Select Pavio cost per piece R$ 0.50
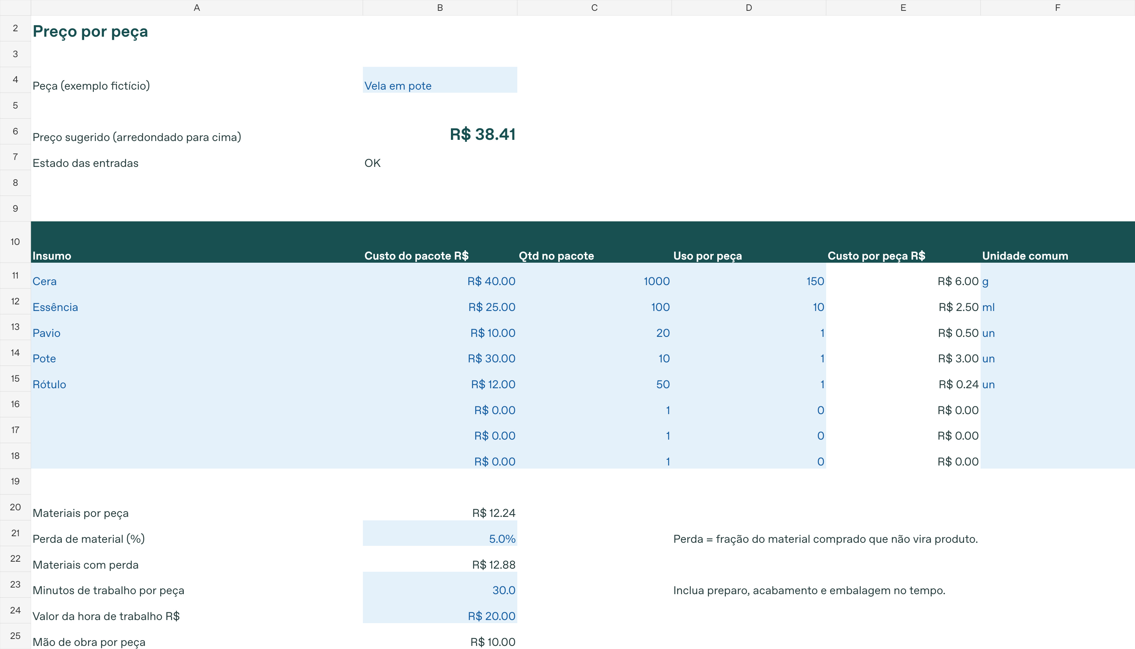Screen dimensions: 1135x649 point(903,327)
